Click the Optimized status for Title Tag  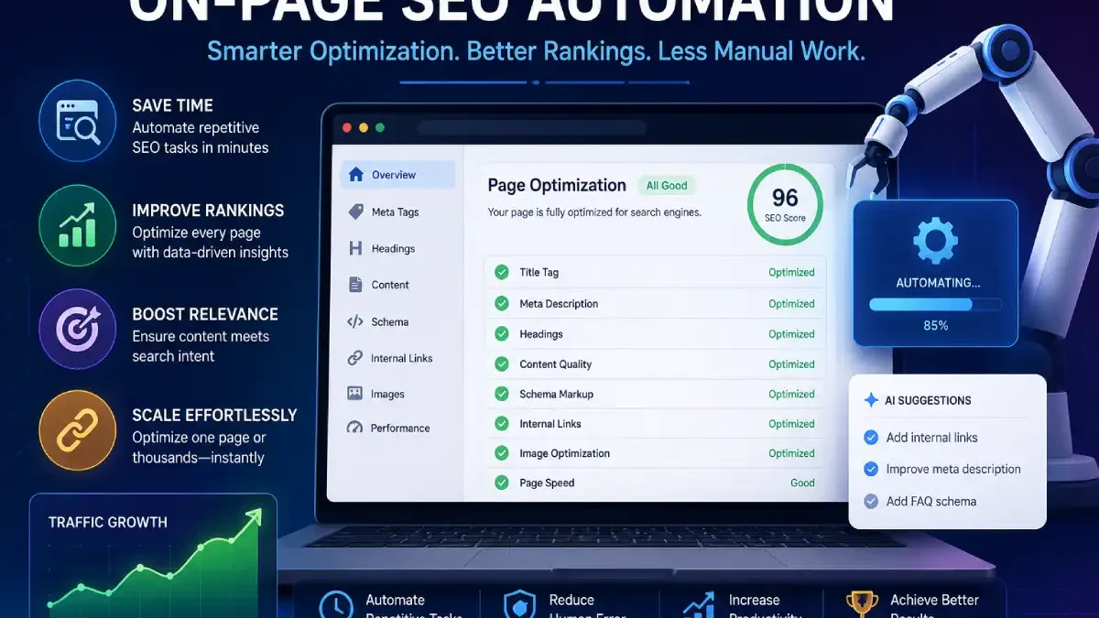pos(791,272)
